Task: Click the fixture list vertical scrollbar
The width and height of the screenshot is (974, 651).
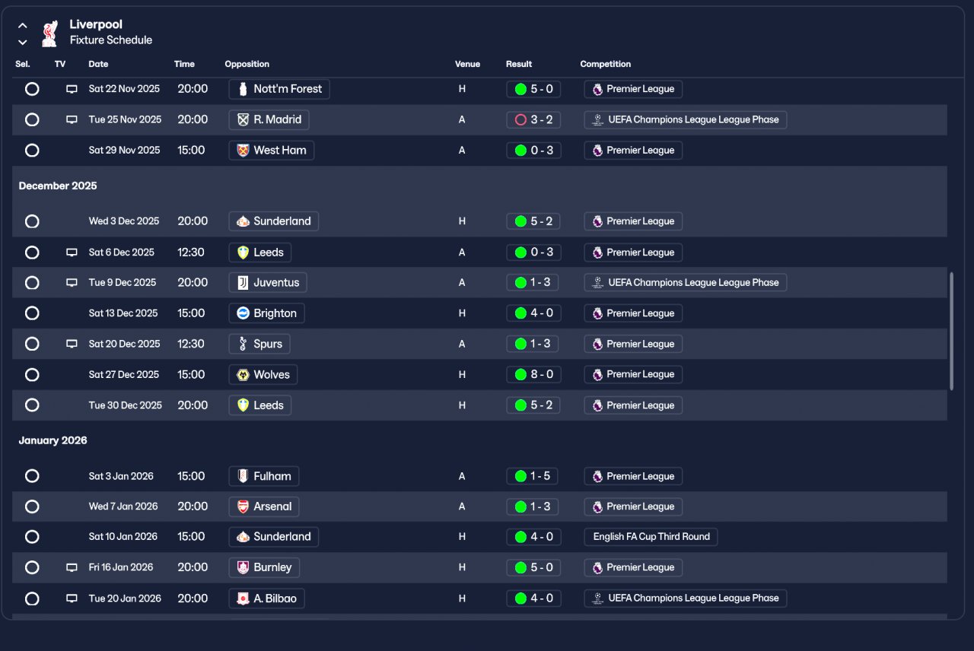Action: [951, 330]
